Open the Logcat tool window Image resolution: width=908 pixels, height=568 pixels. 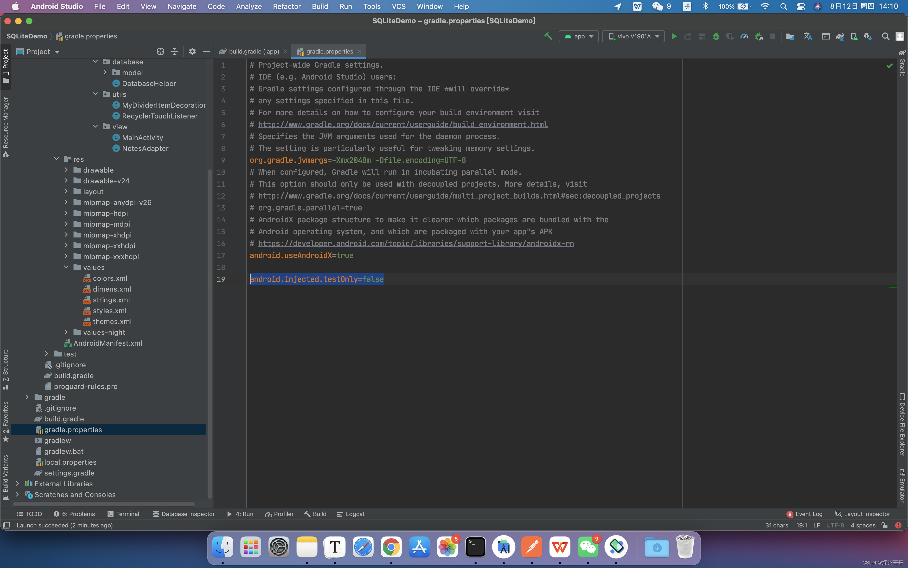tap(351, 514)
